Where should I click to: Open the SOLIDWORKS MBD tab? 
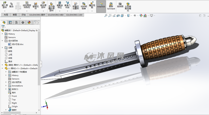56,15
